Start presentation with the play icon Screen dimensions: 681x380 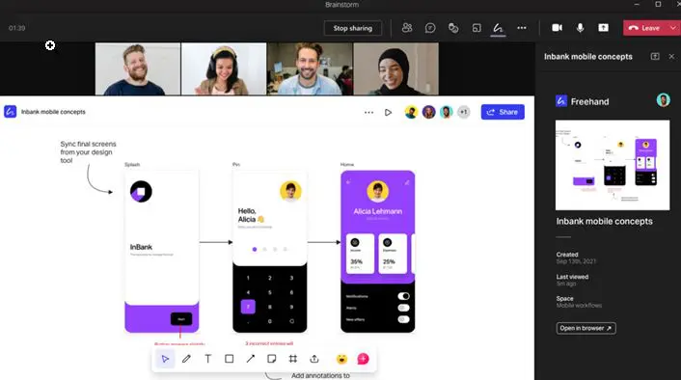pyautogui.click(x=388, y=113)
